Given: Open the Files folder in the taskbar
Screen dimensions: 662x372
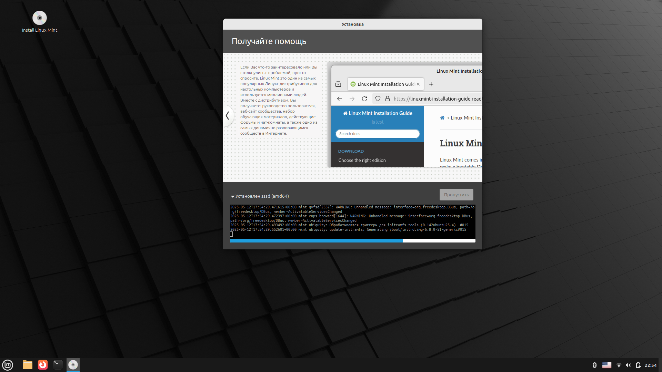Looking at the screenshot, I should click(x=28, y=365).
